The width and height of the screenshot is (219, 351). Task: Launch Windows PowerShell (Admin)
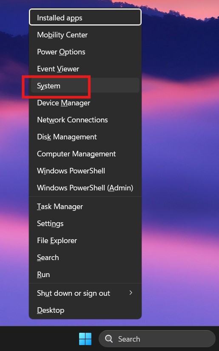[x=85, y=188]
